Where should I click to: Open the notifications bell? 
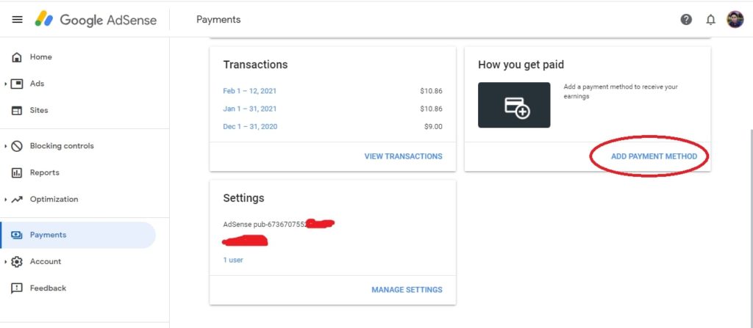click(x=711, y=20)
